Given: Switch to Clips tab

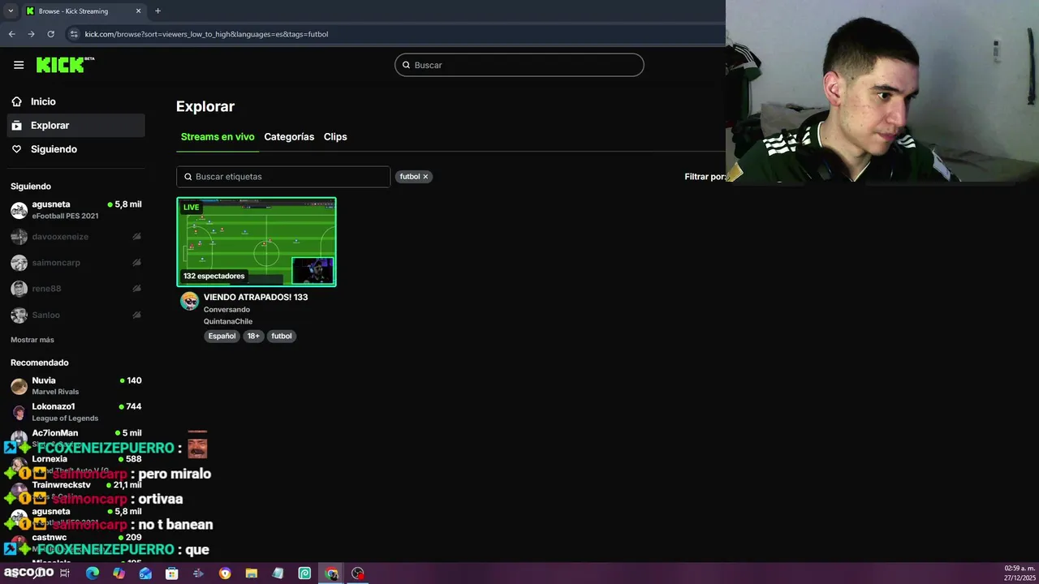Looking at the screenshot, I should (x=335, y=137).
